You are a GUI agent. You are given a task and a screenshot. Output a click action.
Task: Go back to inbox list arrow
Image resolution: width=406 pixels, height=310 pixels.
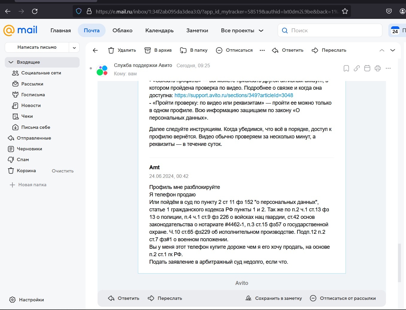pos(95,50)
